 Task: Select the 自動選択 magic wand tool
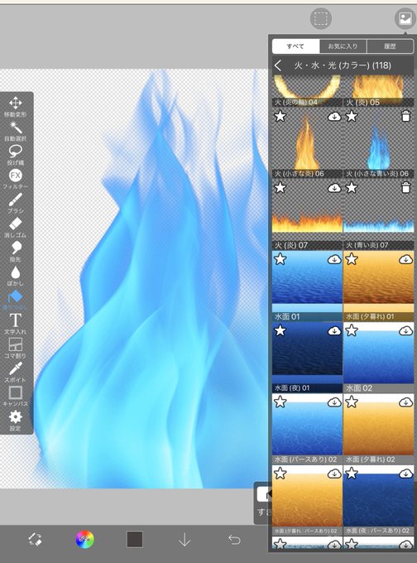[x=15, y=131]
